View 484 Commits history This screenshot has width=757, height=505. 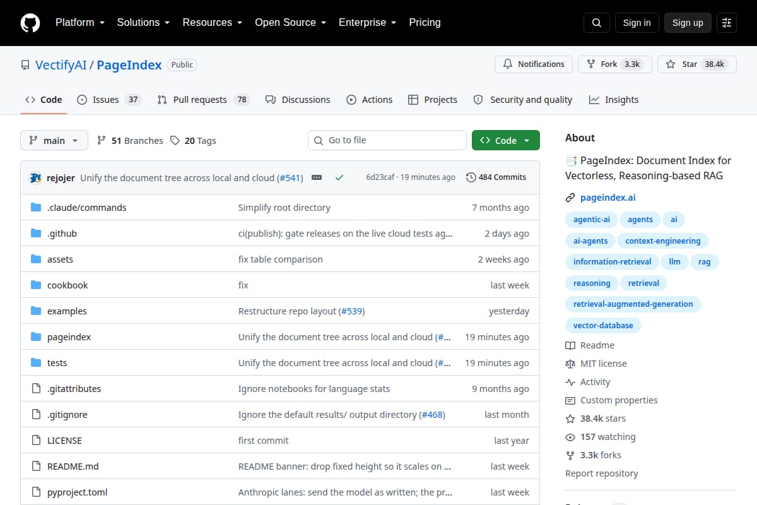tap(496, 177)
